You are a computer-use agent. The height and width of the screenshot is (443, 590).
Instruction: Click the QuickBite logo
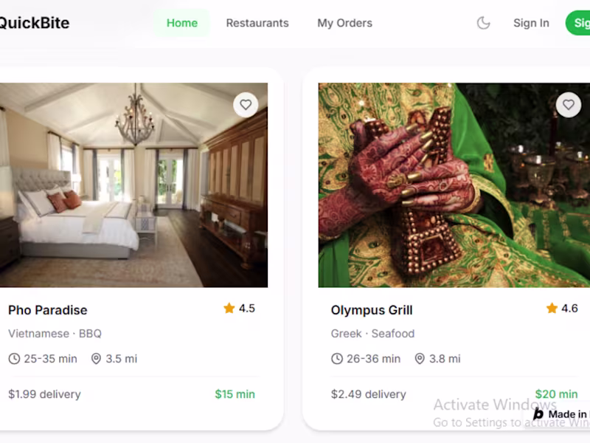click(34, 23)
